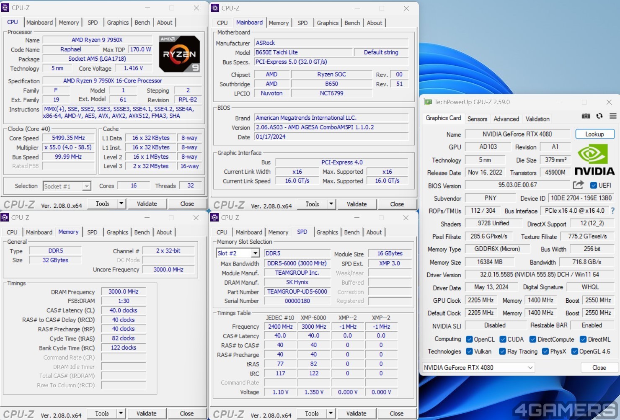Click the processor Name field 'AMD Ryzen 9 7950X'
Viewport: 620px width, 420px height.
click(x=97, y=40)
